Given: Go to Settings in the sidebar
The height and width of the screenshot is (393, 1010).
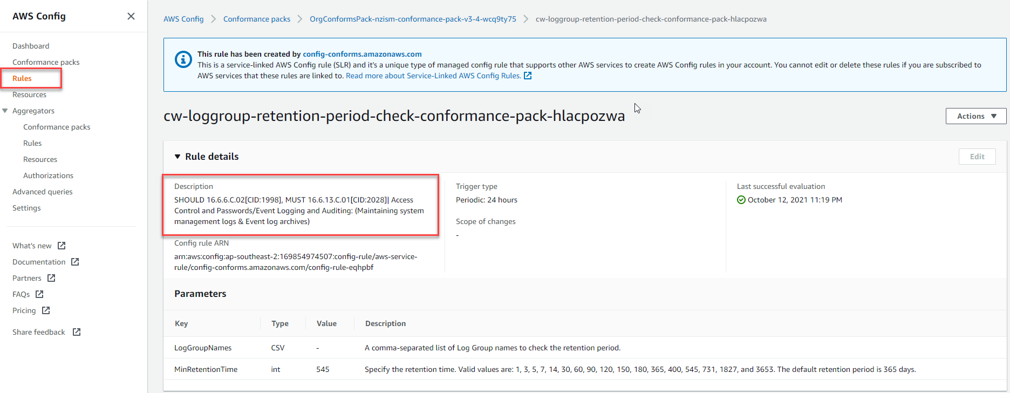Looking at the screenshot, I should click(x=26, y=208).
